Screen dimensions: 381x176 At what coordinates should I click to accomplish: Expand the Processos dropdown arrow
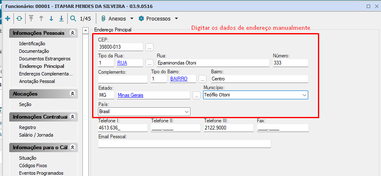[176, 18]
